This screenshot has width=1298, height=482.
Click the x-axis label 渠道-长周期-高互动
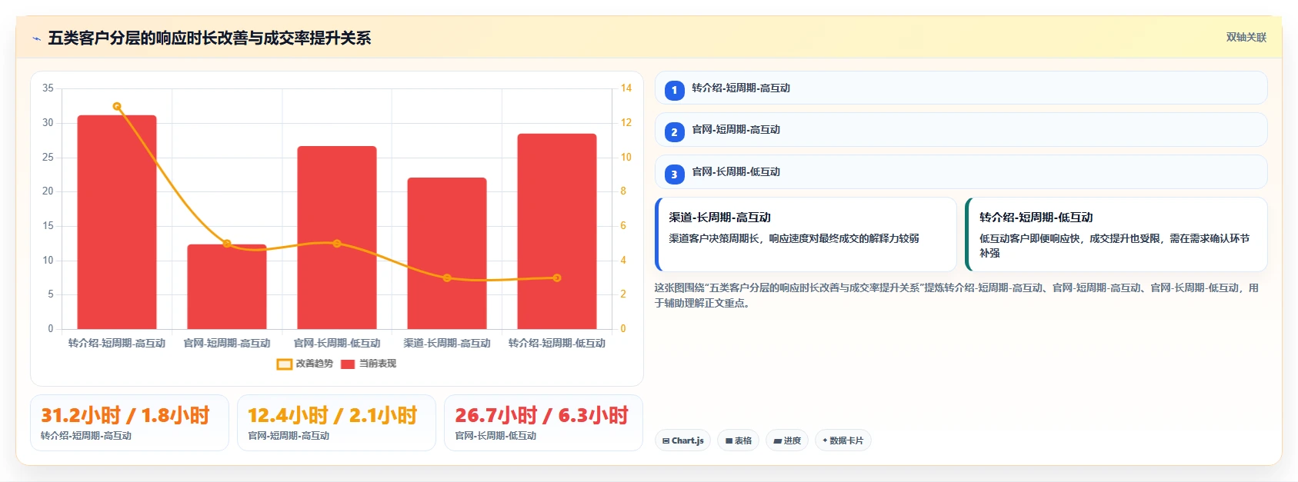(447, 343)
